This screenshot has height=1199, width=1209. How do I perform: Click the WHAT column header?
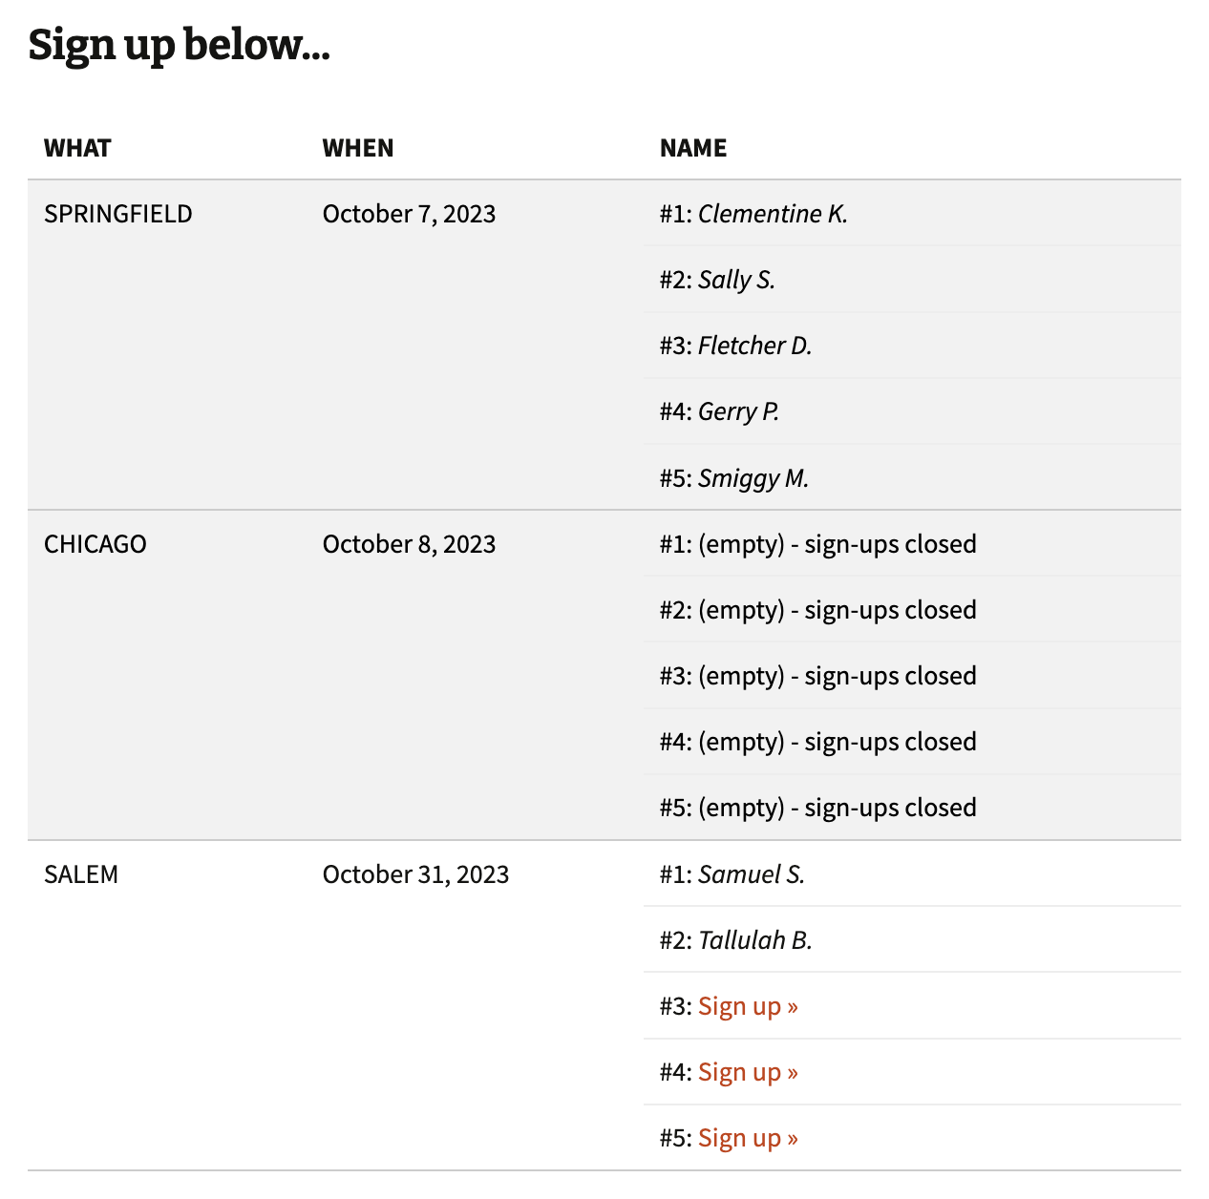[77, 148]
